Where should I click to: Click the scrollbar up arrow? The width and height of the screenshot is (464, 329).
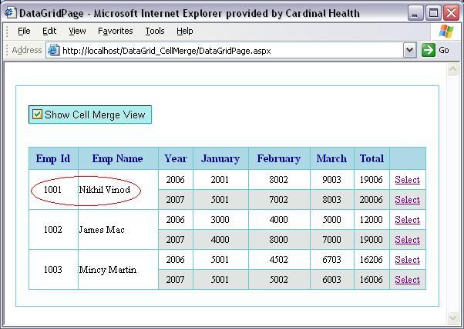(452, 69)
